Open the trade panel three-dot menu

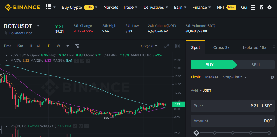click(274, 47)
